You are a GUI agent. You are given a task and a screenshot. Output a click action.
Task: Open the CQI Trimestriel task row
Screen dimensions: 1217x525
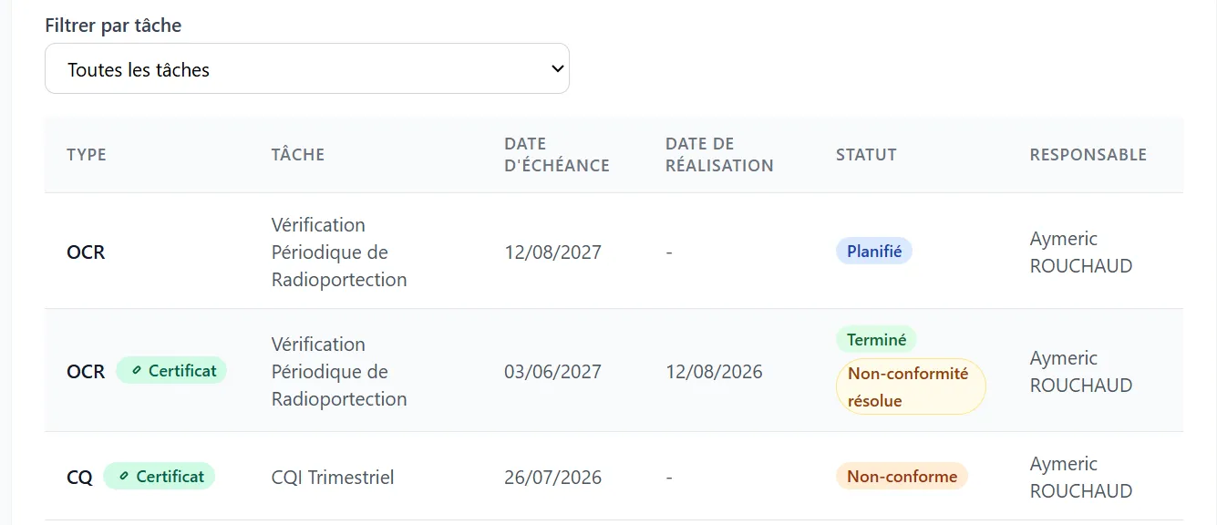(614, 477)
